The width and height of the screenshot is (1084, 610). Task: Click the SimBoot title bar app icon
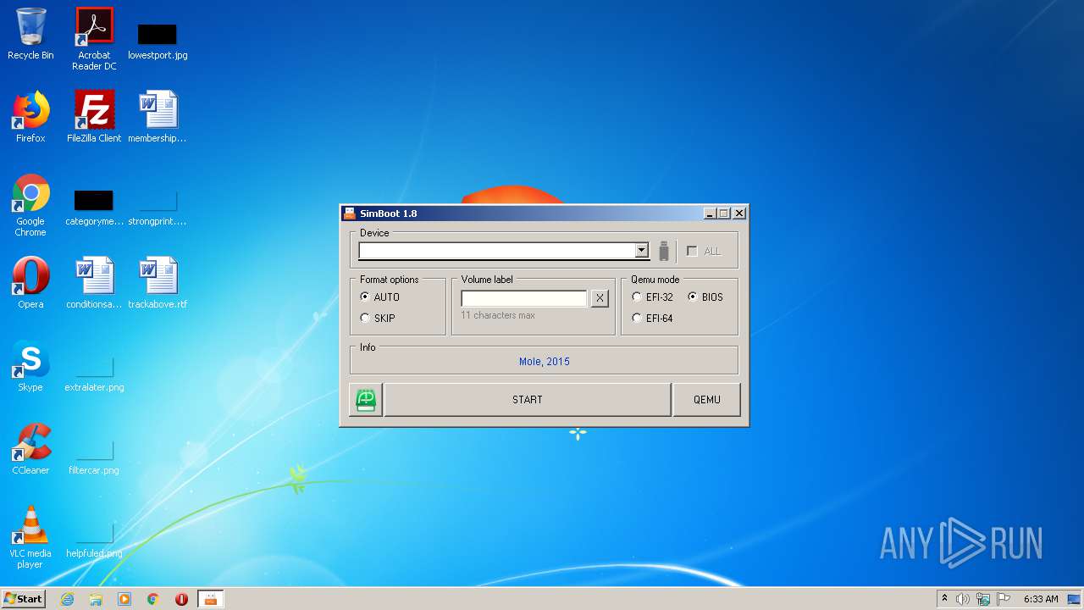point(350,213)
